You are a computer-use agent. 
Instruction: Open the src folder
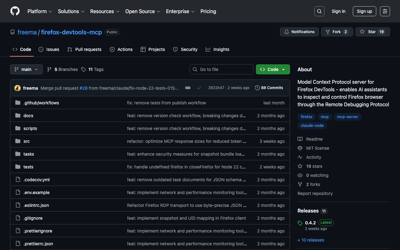tap(27, 141)
